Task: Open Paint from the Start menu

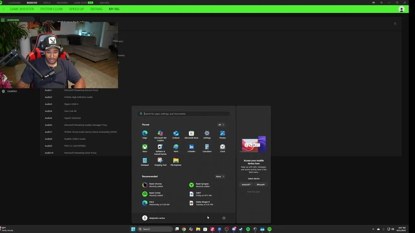Action: (176, 148)
